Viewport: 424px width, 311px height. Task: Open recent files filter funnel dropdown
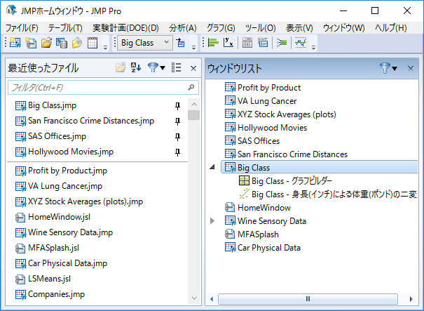click(156, 67)
